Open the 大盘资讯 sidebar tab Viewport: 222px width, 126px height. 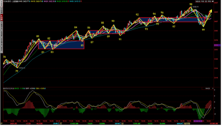pos(2,26)
